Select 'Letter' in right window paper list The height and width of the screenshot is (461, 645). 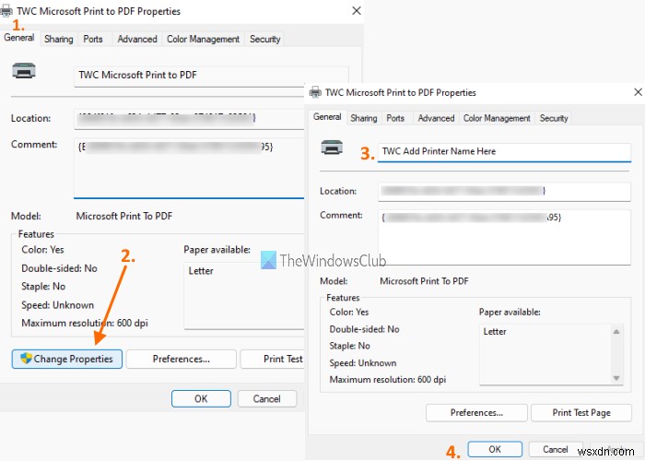tap(495, 332)
